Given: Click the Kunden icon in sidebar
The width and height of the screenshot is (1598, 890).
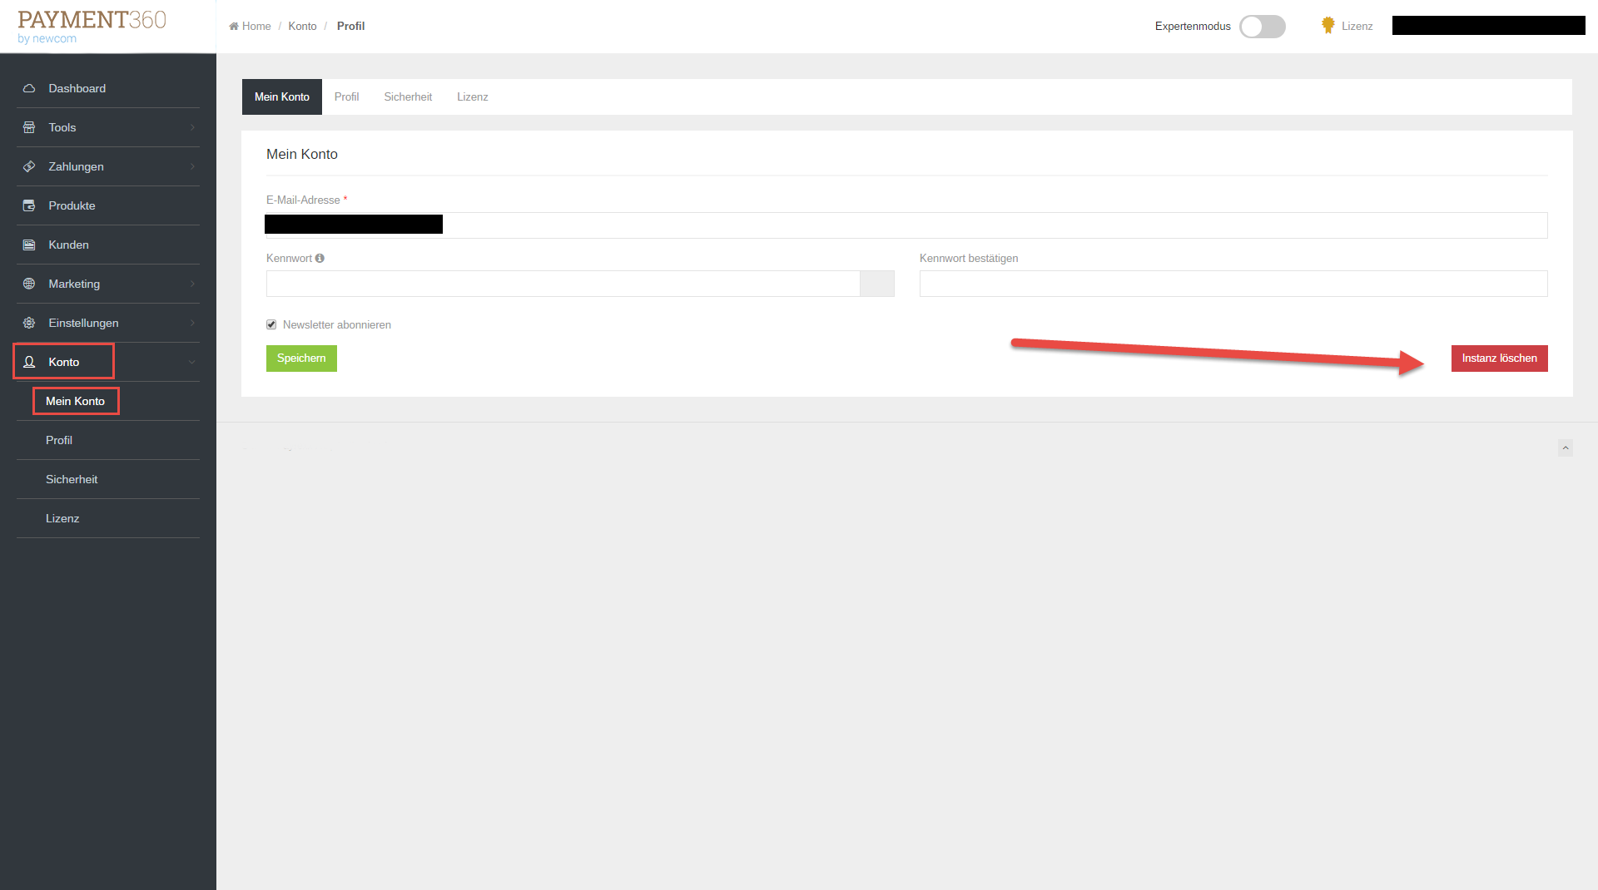Looking at the screenshot, I should 29,245.
